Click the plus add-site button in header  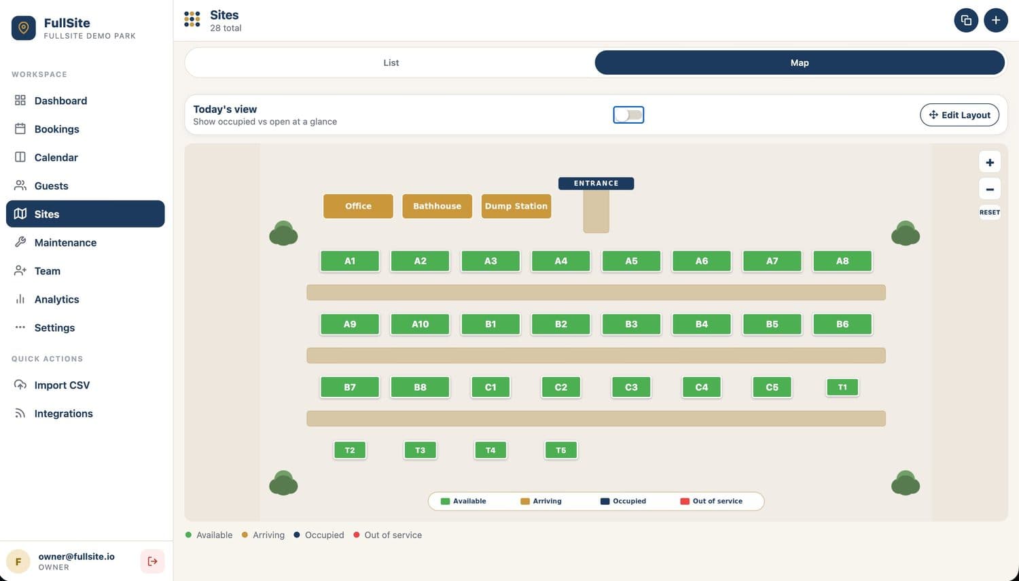pos(996,20)
